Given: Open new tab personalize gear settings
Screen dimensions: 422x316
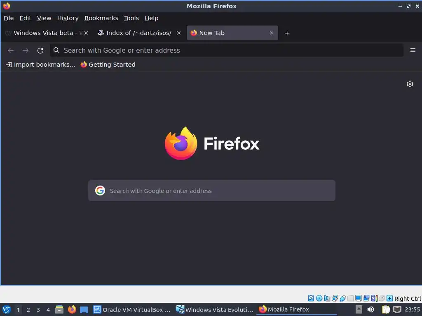Looking at the screenshot, I should 410,84.
